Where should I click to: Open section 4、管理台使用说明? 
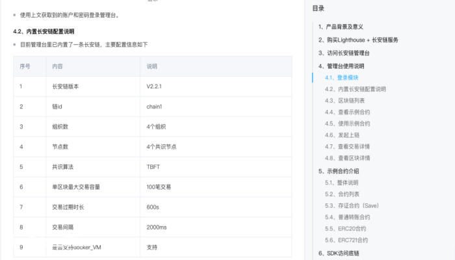tap(341, 66)
